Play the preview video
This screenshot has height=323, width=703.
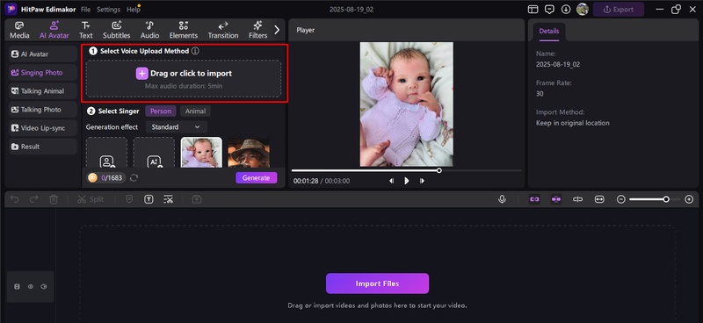pyautogui.click(x=407, y=181)
